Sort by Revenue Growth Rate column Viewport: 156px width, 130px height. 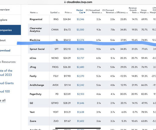point(134,10)
